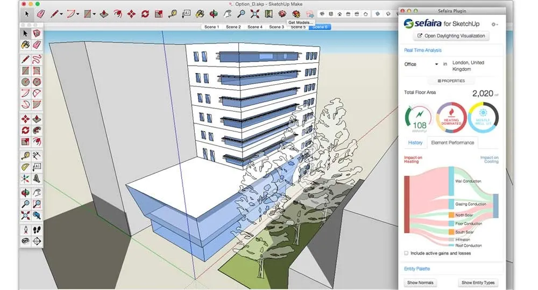Select the Rectangle shape tool in top toolbar
The image size is (538, 290).
(x=88, y=14)
